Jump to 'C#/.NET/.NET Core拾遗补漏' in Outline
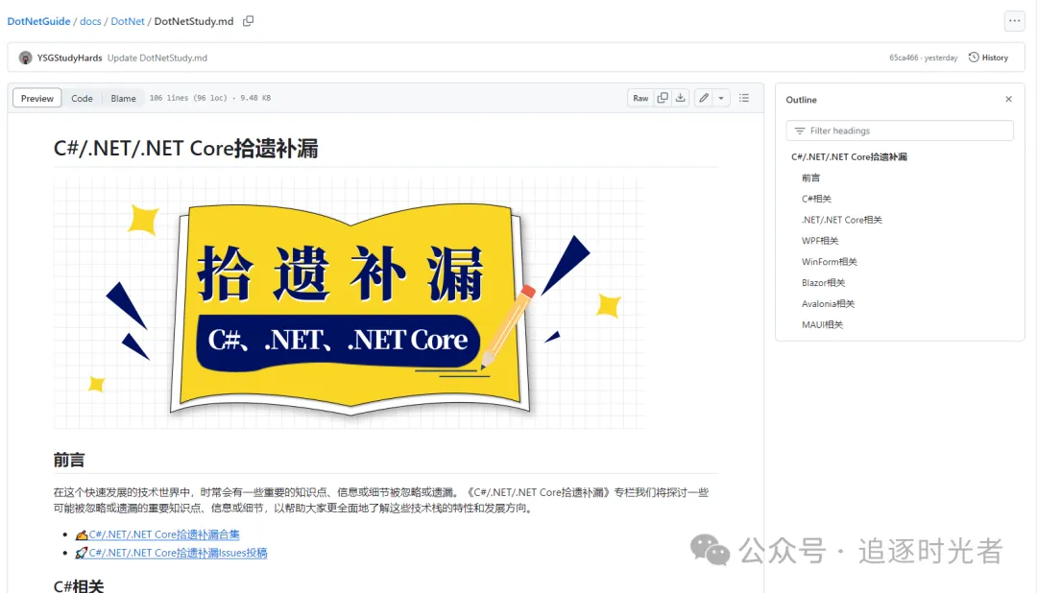 click(x=849, y=156)
